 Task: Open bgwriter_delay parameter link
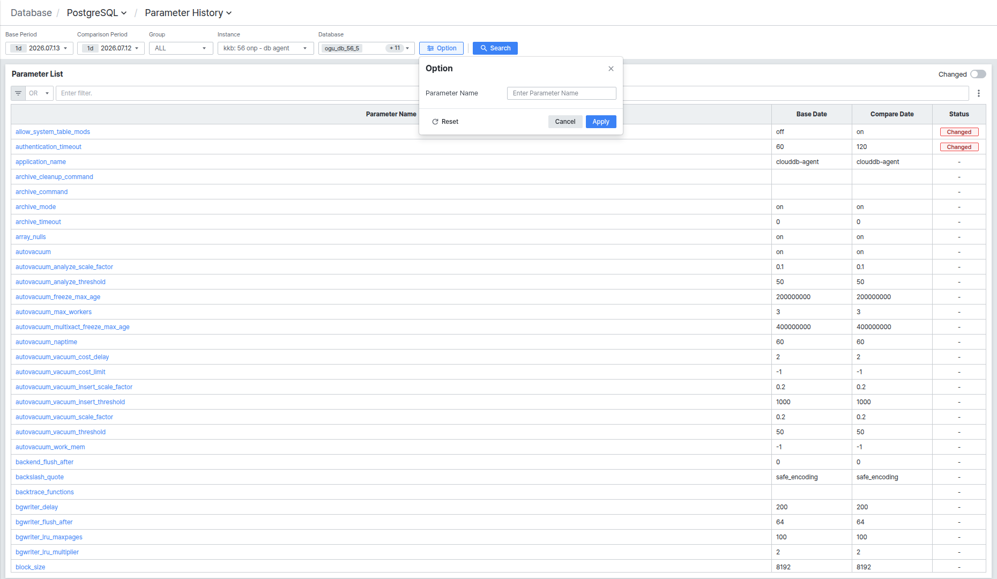[36, 507]
